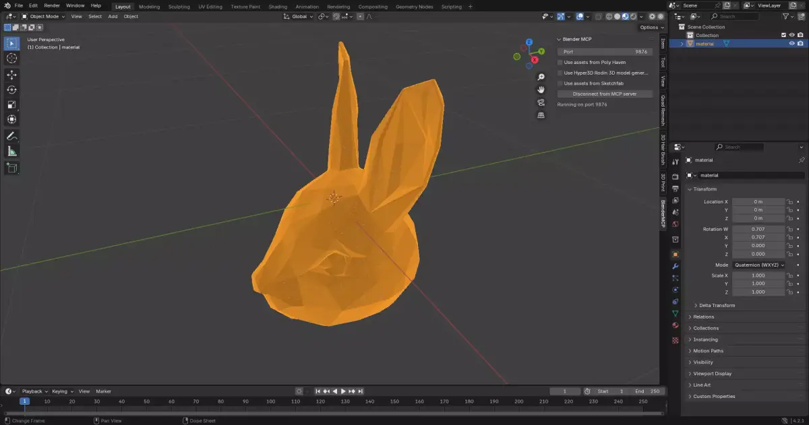809x425 pixels.
Task: Jump to the timeline end frame
Action: (x=360, y=391)
